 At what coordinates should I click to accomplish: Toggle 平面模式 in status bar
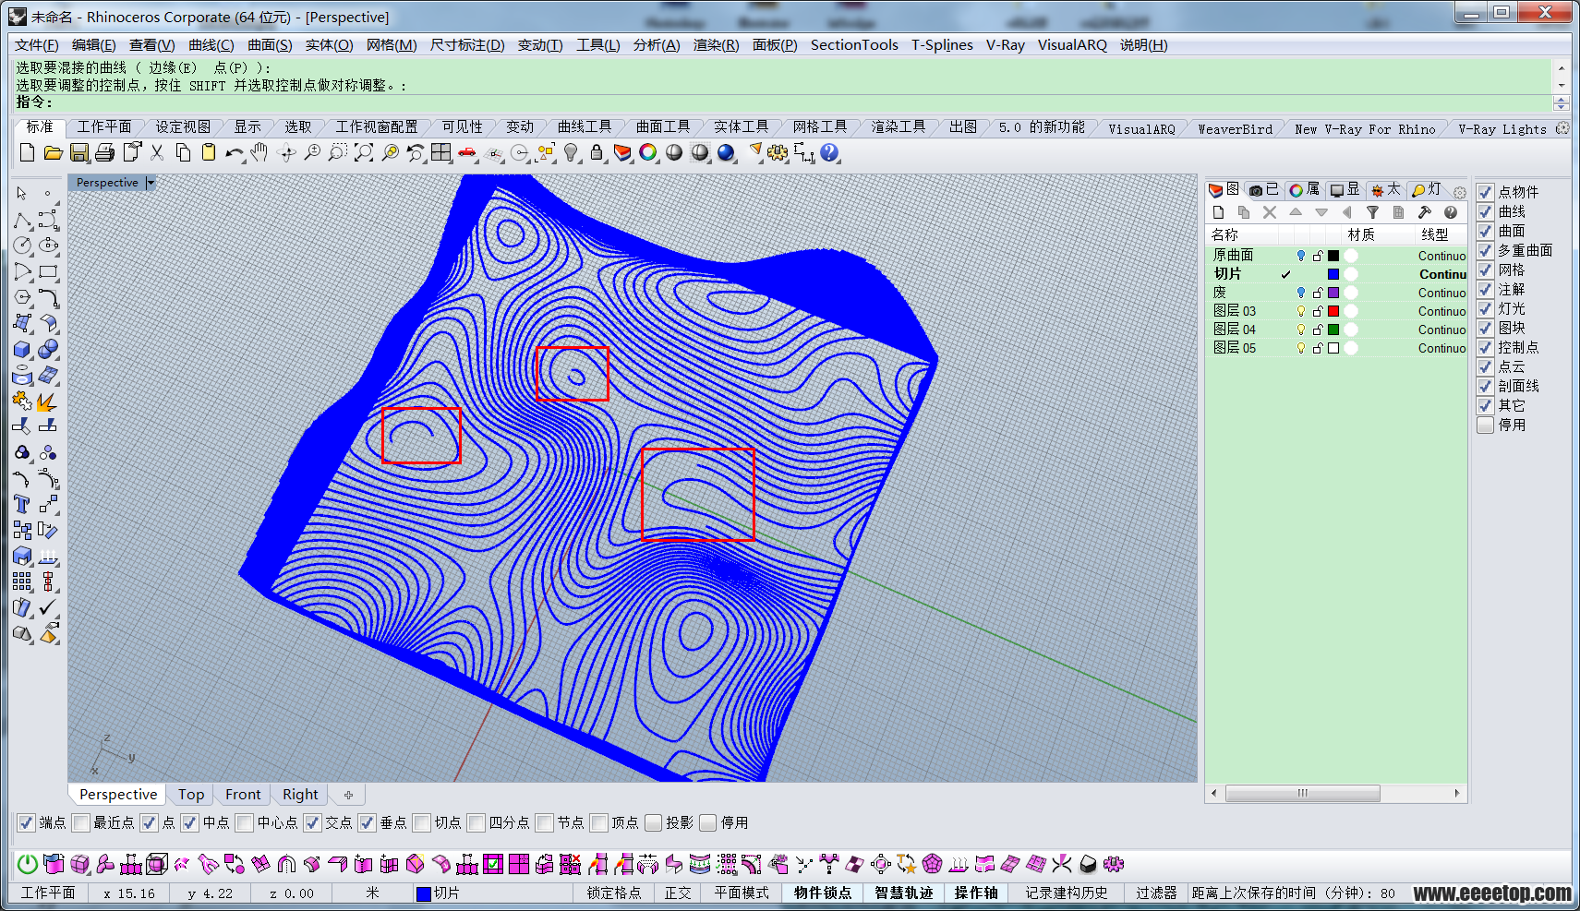pos(742,893)
